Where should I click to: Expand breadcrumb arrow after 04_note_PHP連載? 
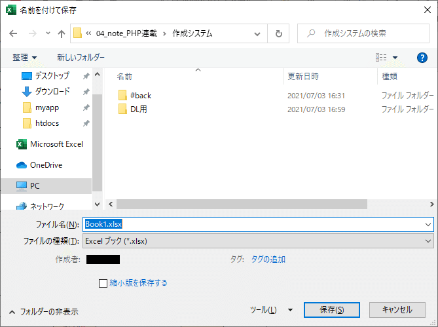(x=164, y=33)
